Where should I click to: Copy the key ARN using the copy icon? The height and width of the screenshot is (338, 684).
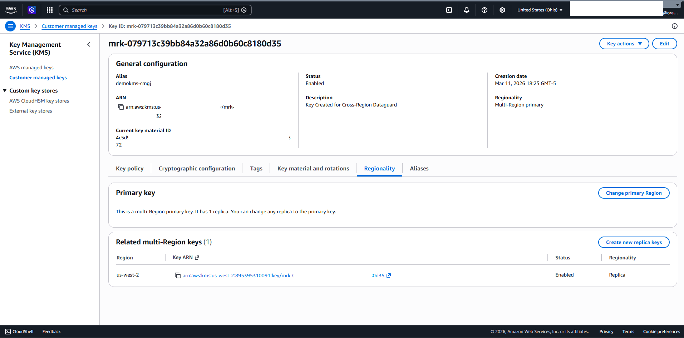120,106
